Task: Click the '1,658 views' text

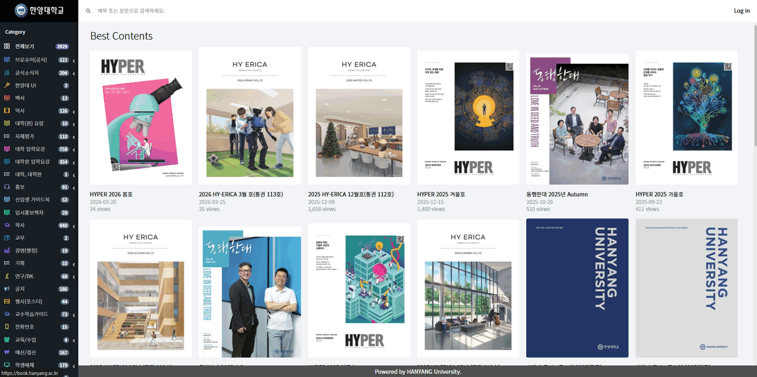Action: pos(322,209)
